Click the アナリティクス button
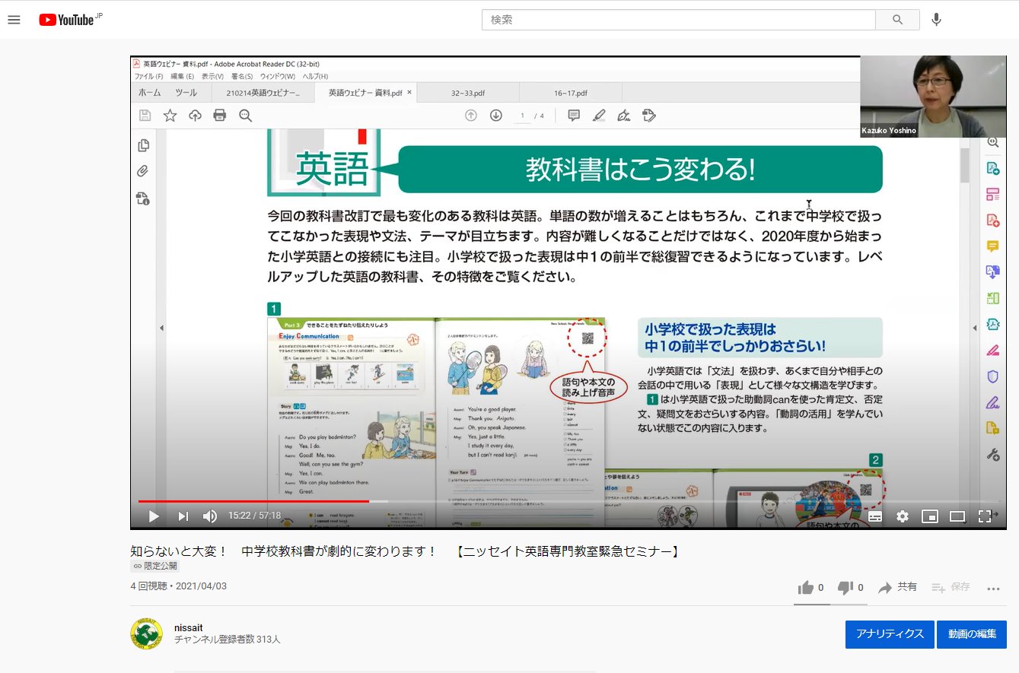 coord(890,634)
